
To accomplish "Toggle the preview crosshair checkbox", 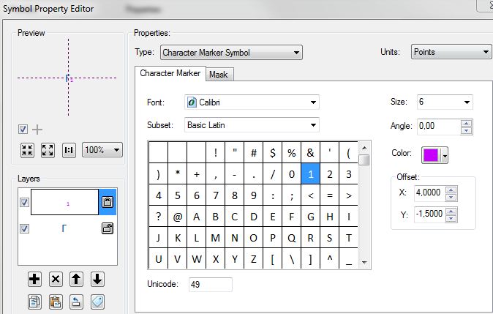I will click(x=23, y=130).
